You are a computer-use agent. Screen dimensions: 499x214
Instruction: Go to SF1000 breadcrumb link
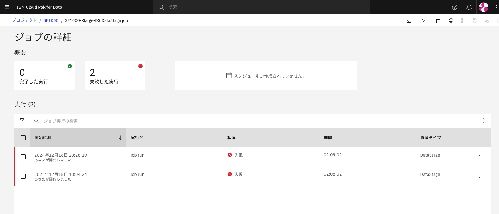click(51, 20)
